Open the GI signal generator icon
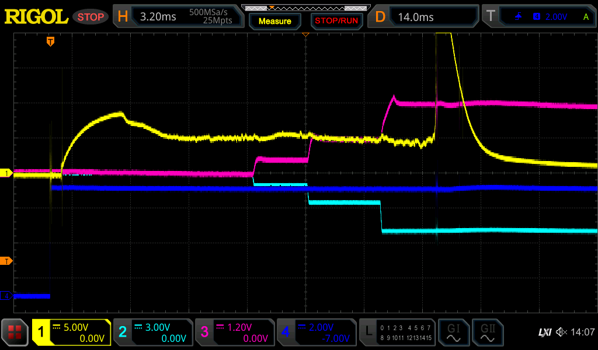The image size is (598, 350). point(453,333)
